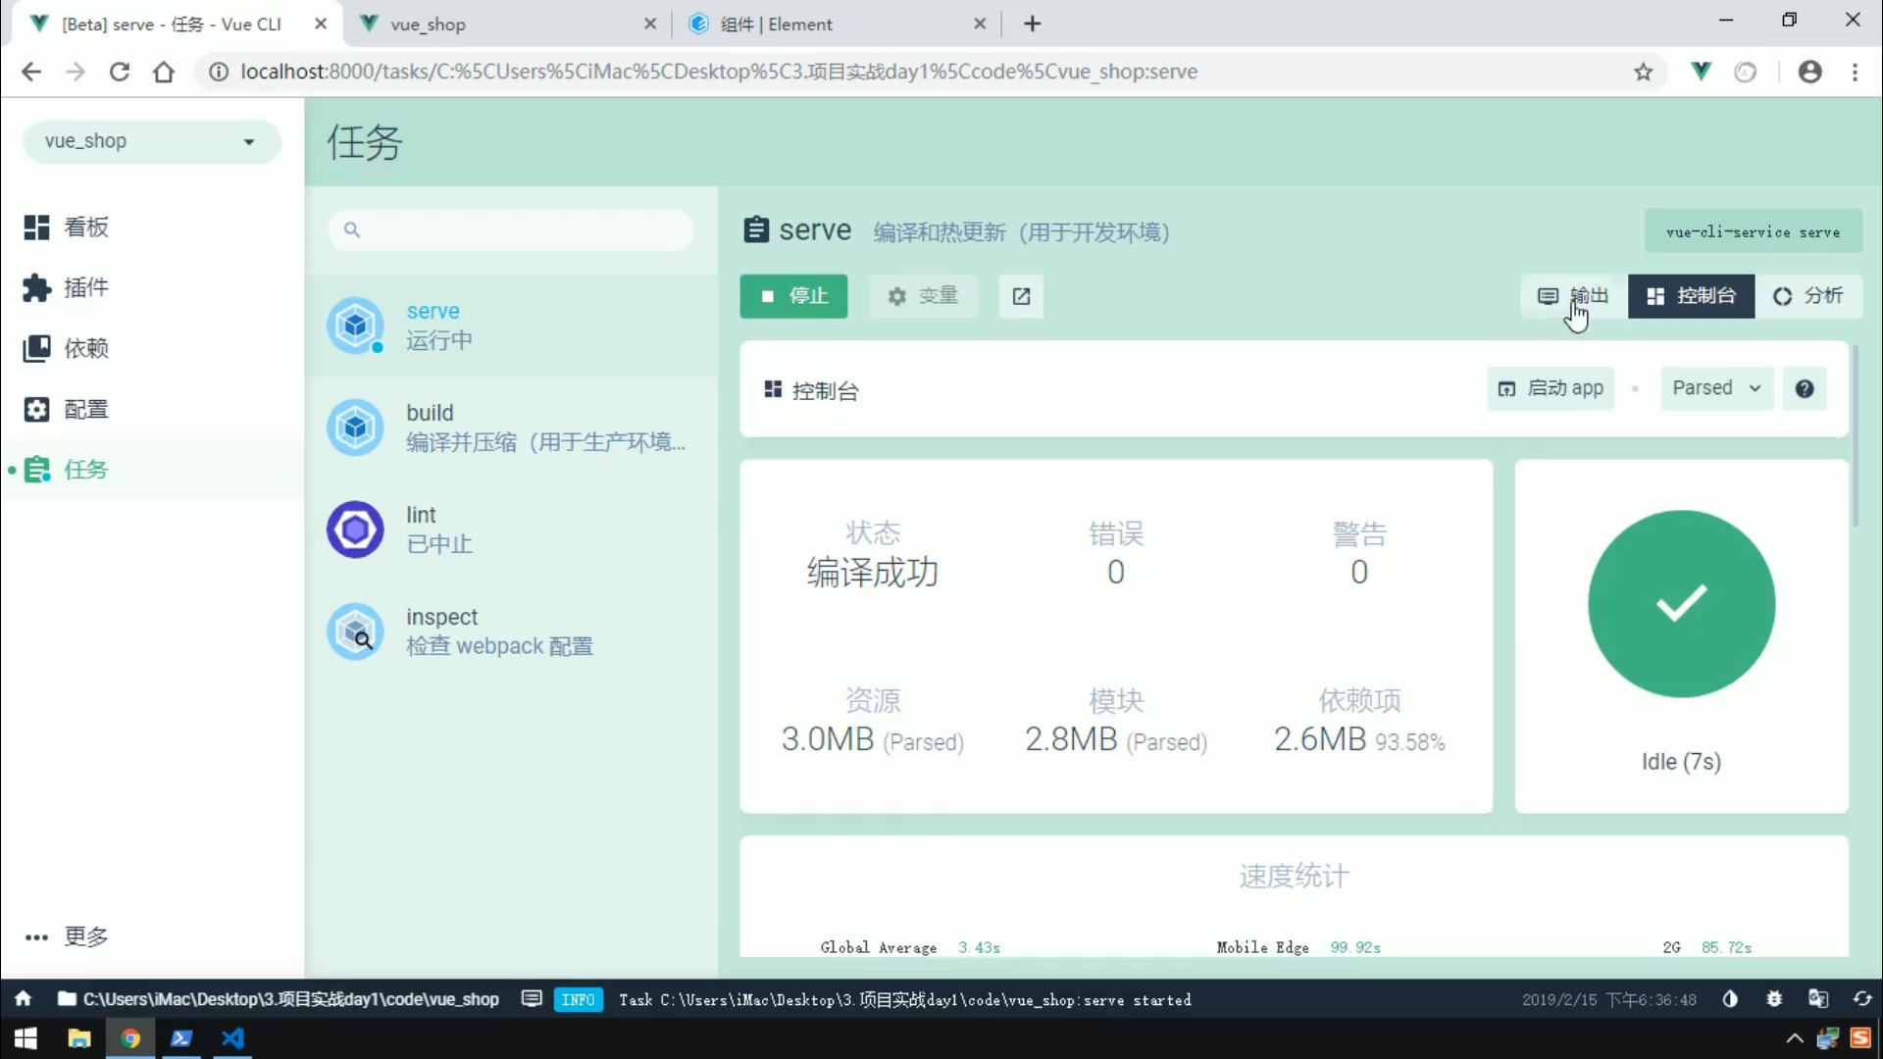Click the green success checkmark circle
Screen dimensions: 1883x1059
tap(1681, 604)
